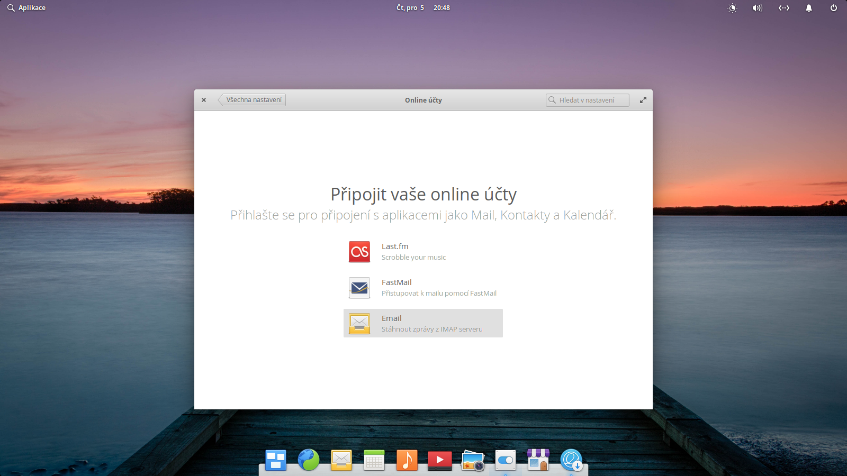
Task: Open System Settings from the dock
Action: [506, 460]
